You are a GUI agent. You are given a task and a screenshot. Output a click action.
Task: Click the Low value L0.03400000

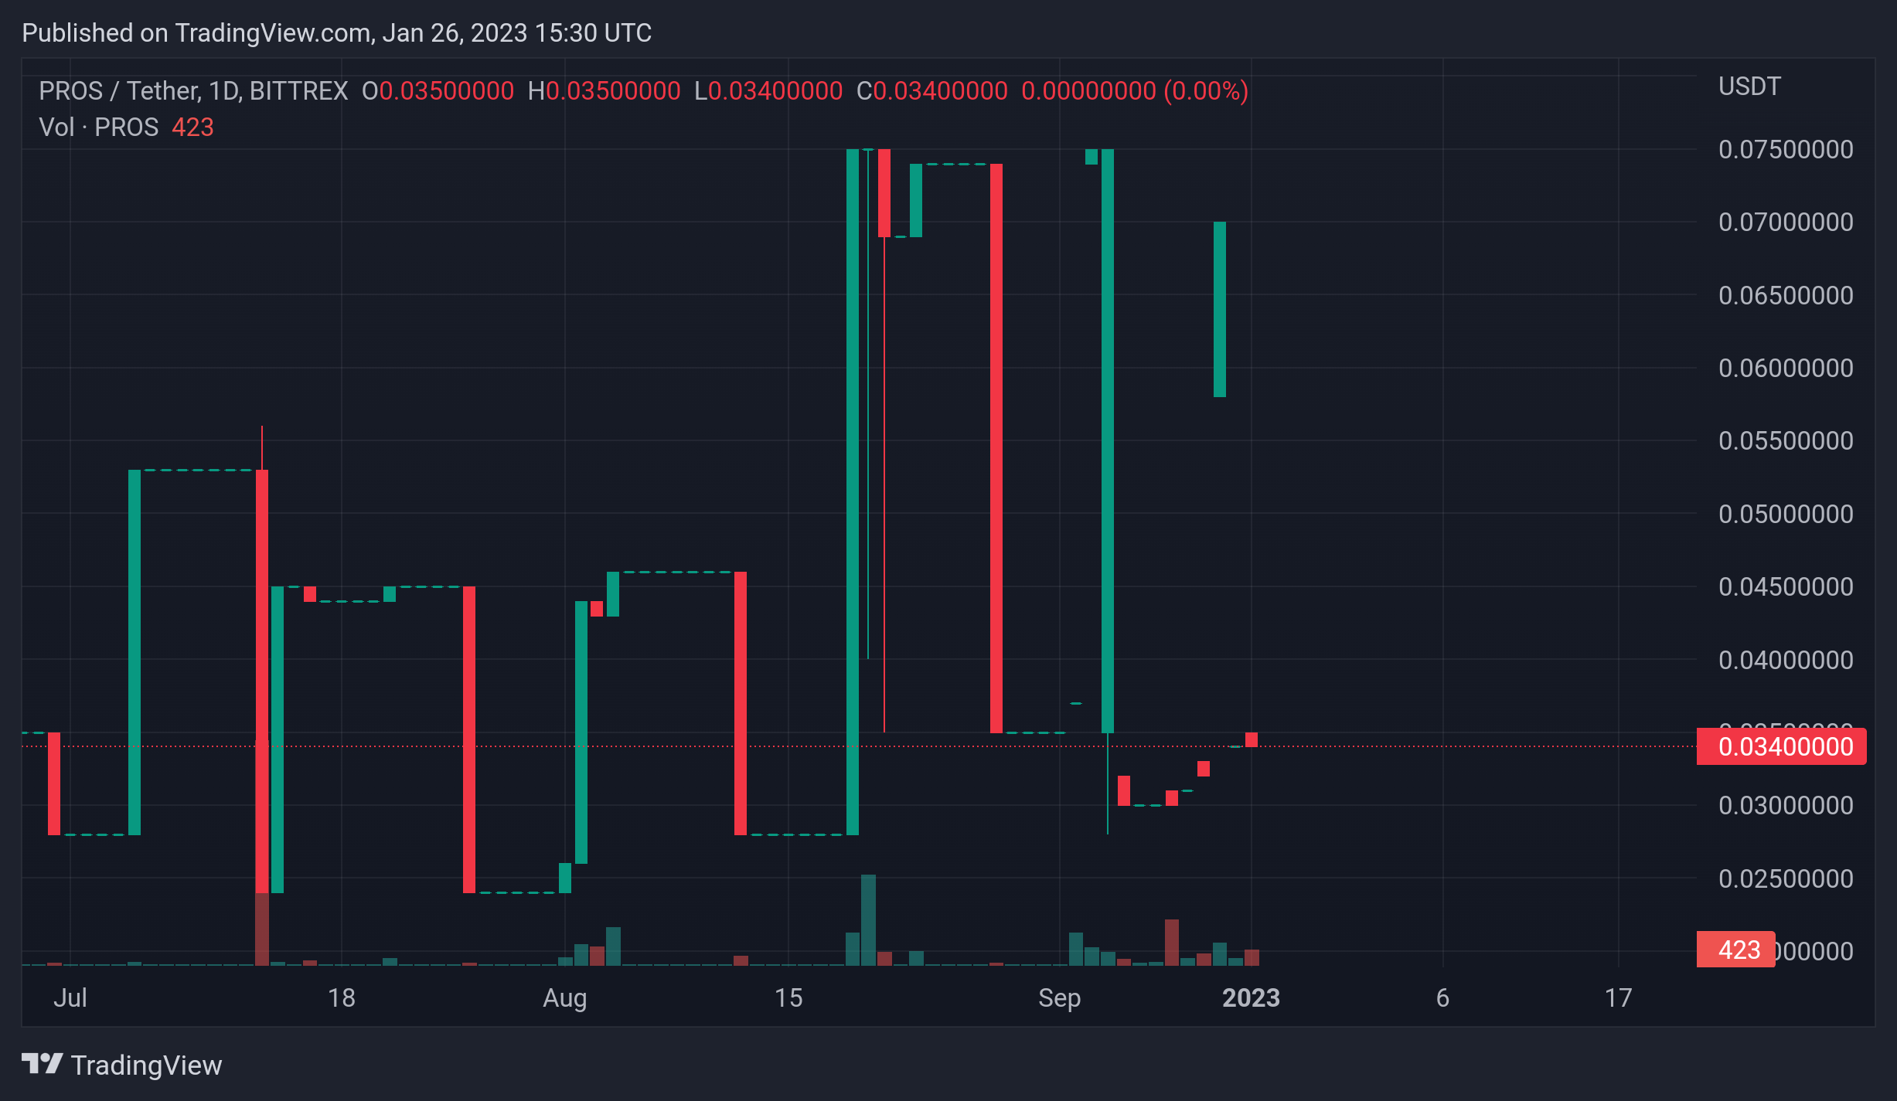coord(768,91)
